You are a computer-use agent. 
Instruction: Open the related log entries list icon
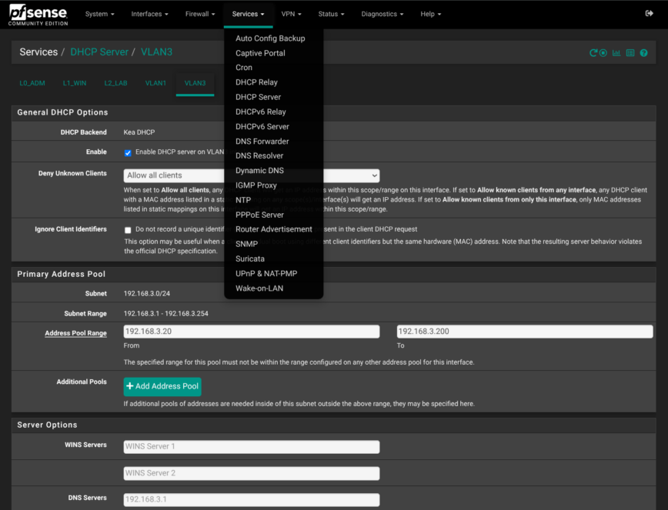coord(630,53)
